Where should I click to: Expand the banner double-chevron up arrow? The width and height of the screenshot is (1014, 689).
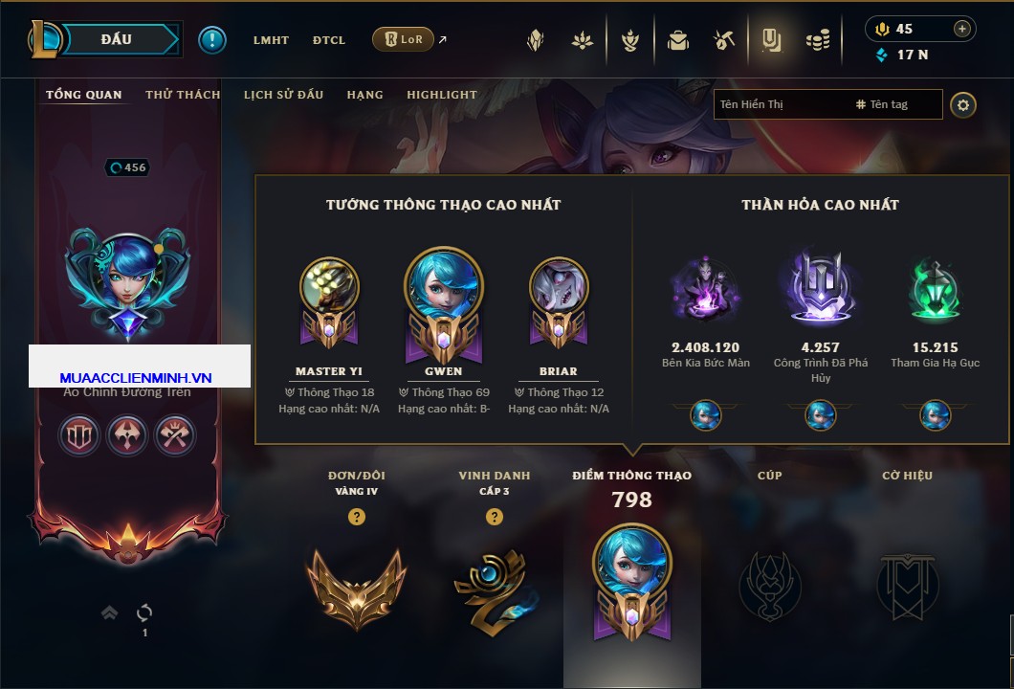(x=109, y=612)
